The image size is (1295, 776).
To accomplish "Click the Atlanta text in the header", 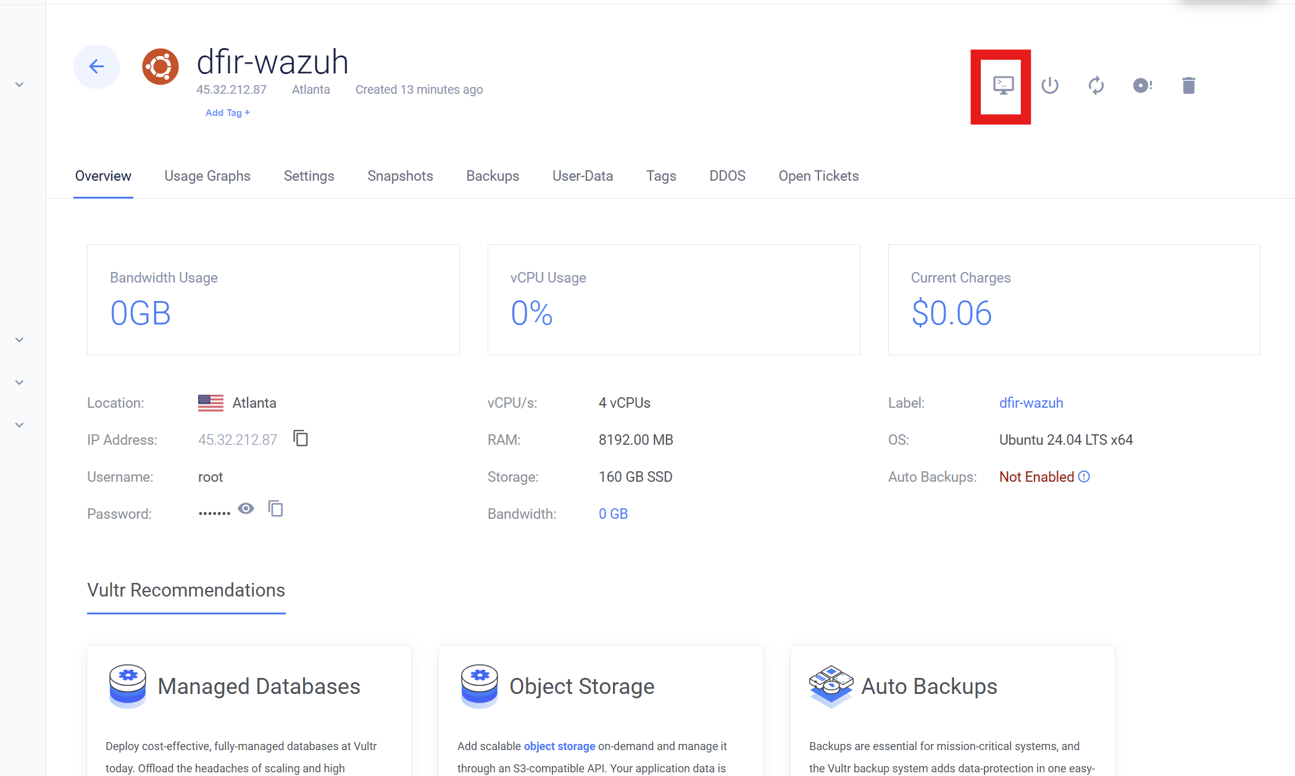I will point(311,89).
